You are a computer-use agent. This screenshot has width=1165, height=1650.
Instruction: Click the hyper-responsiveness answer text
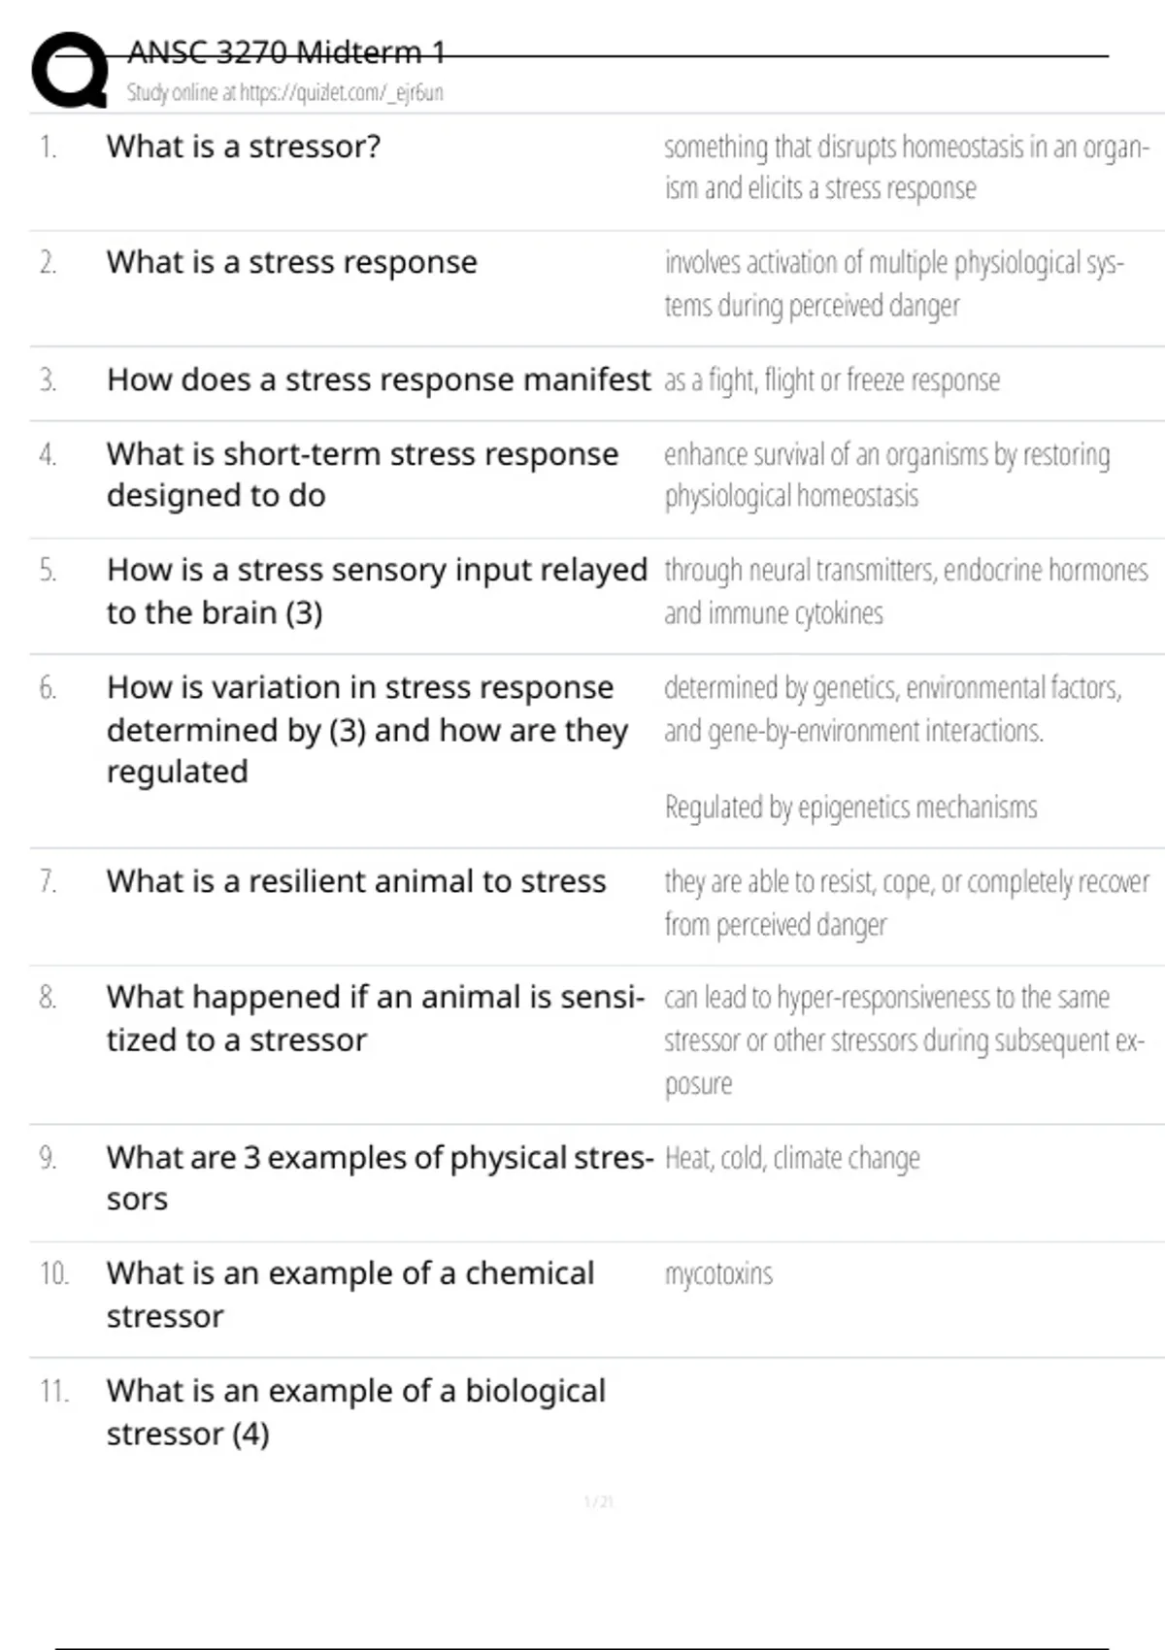904,1039
